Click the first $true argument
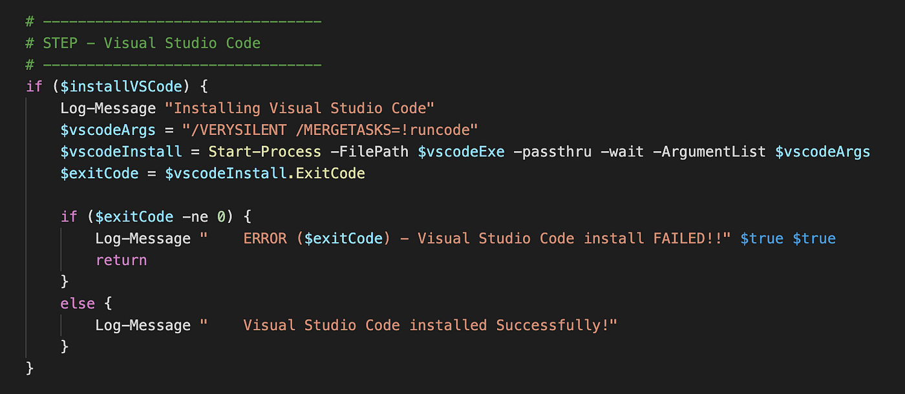 click(761, 238)
